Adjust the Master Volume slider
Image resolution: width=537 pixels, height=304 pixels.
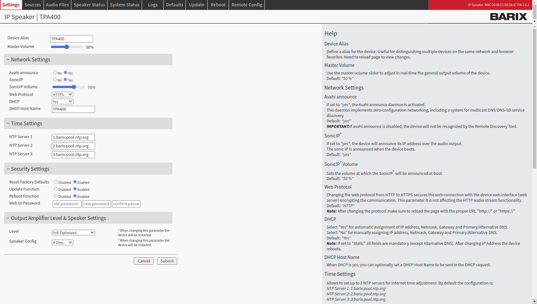[x=67, y=47]
